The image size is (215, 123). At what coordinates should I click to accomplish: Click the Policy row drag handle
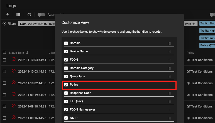tap(169, 85)
